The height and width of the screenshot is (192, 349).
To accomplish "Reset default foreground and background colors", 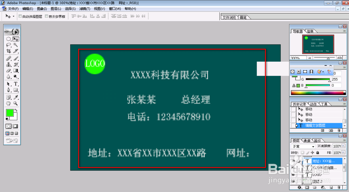I will coord(7,119).
